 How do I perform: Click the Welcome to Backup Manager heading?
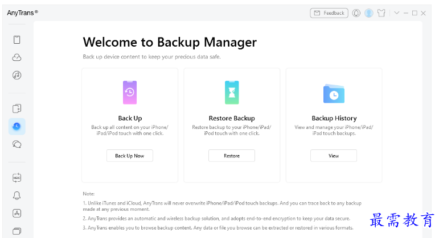pos(170,43)
